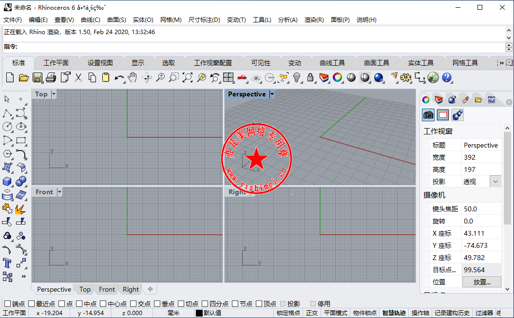Image resolution: width=514 pixels, height=318 pixels.
Task: Open the camera viewport properties button
Action: point(428,115)
